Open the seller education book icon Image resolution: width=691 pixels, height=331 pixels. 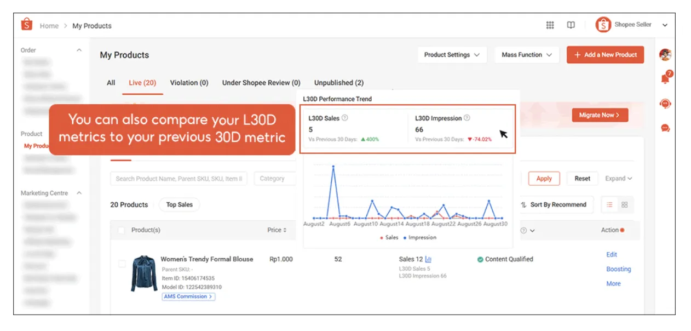click(x=571, y=25)
